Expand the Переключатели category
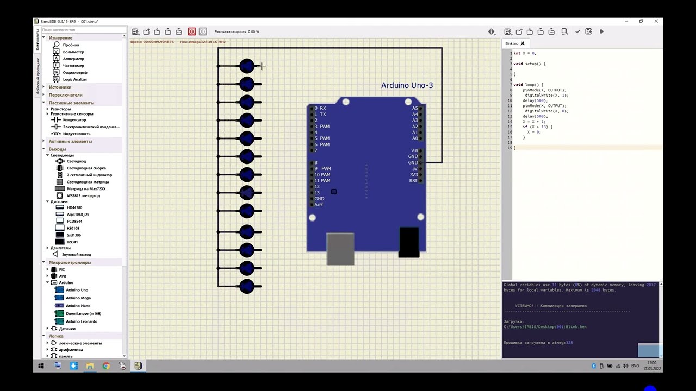 coord(44,95)
